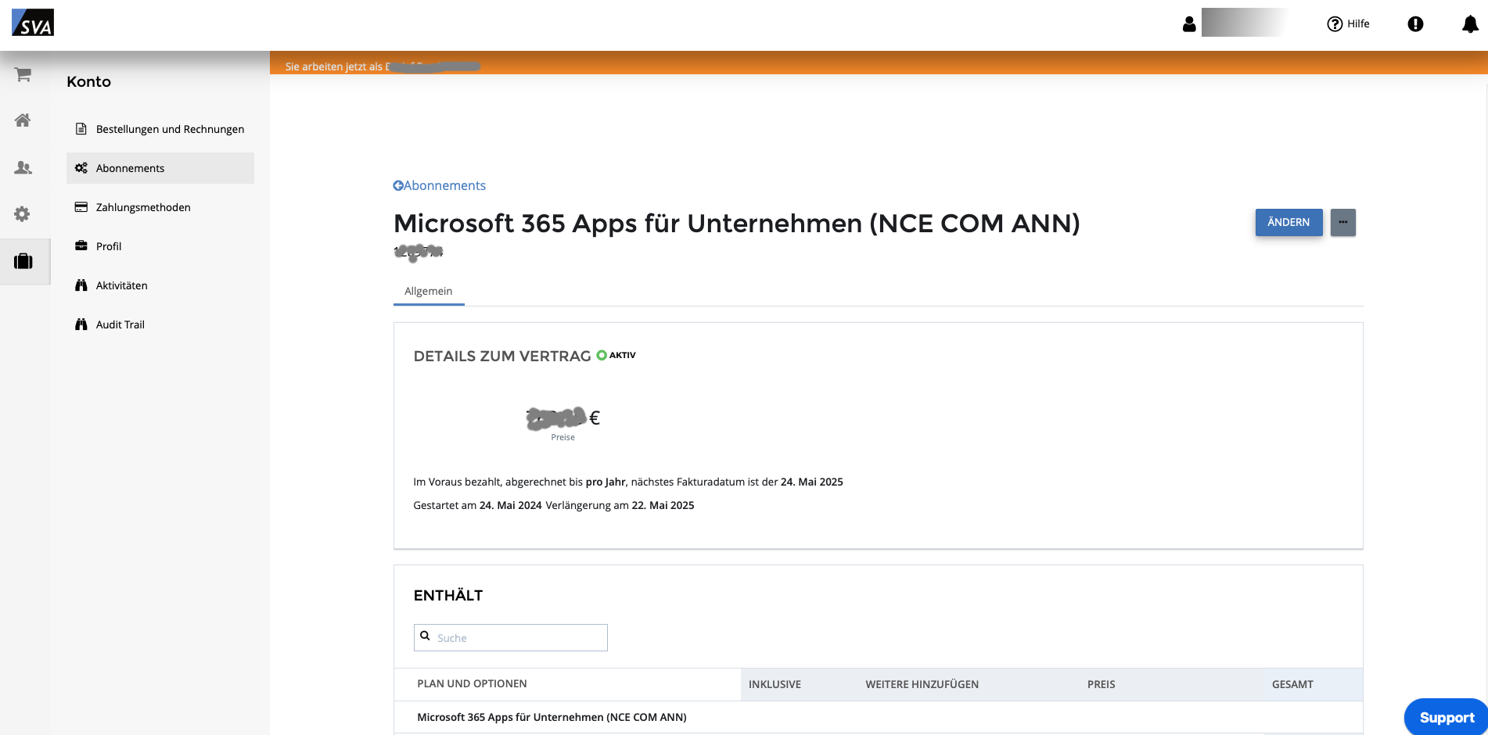The image size is (1488, 735).
Task: Go to Zahlungsmethoden
Action: point(143,207)
